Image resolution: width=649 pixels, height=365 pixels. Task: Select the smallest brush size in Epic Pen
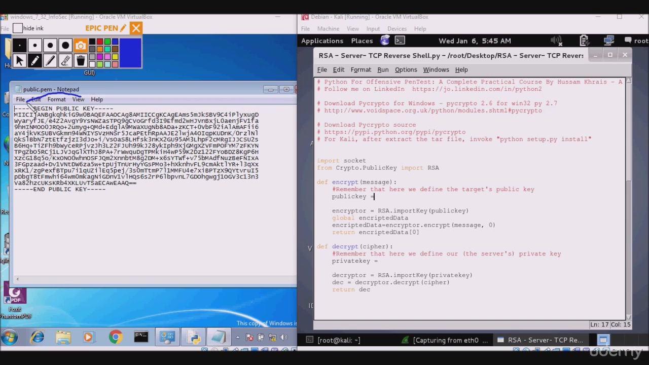(x=19, y=46)
